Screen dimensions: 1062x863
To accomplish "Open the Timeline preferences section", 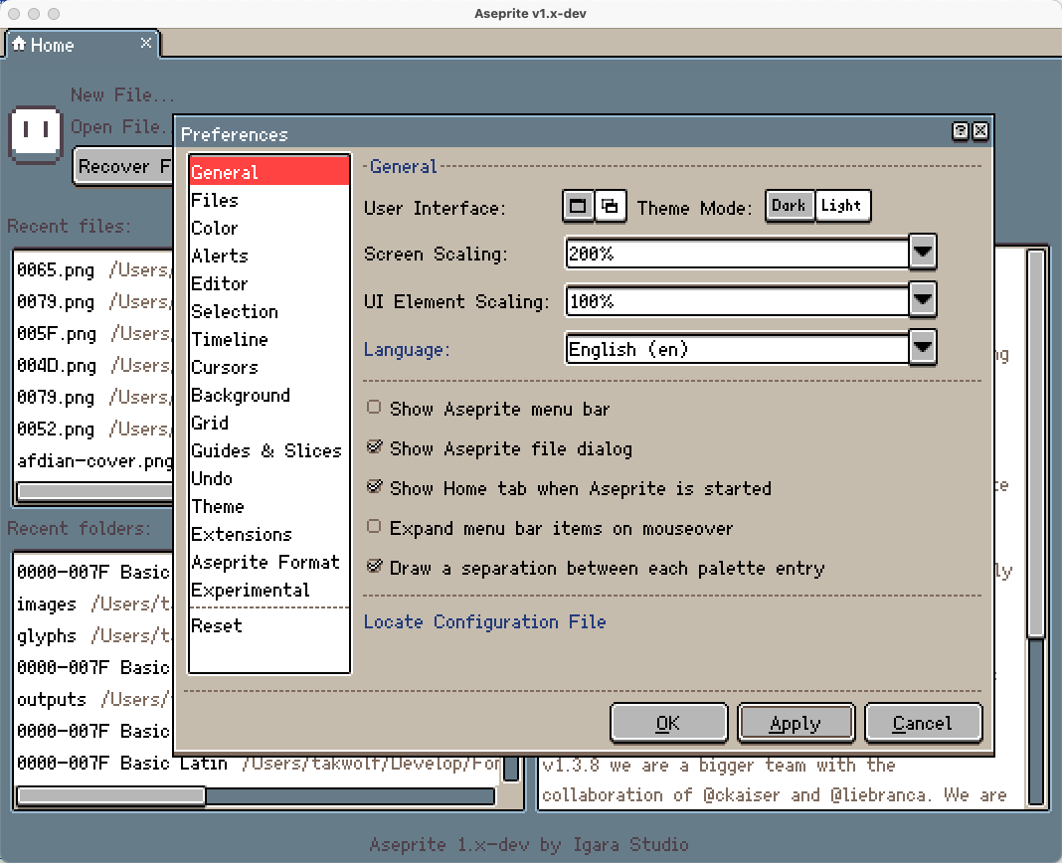I will (x=268, y=339).
